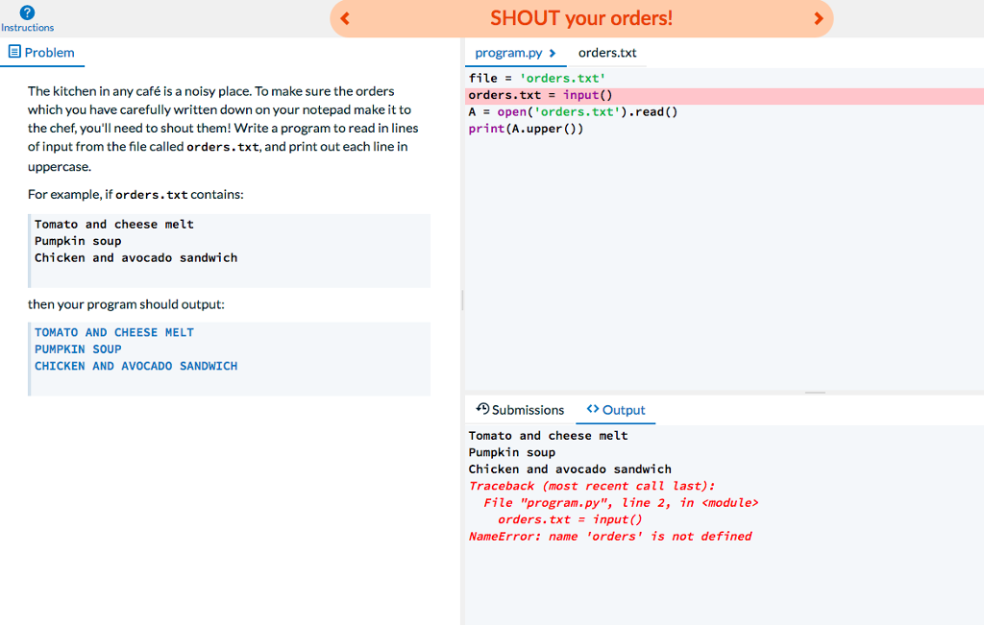Open the Instructions question mark icon
This screenshot has height=625, width=984.
[x=26, y=11]
